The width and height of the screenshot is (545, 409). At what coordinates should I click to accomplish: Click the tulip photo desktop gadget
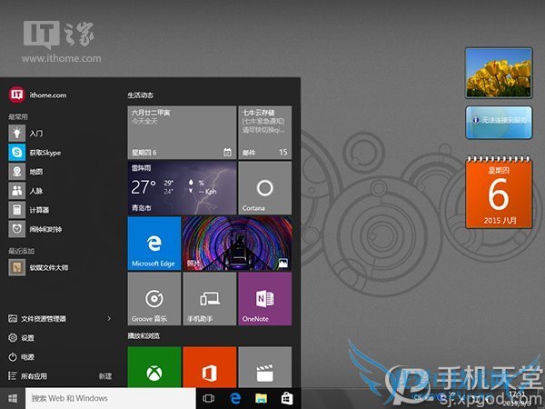click(x=499, y=73)
